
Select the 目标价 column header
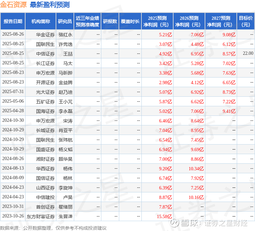(x=246, y=21)
